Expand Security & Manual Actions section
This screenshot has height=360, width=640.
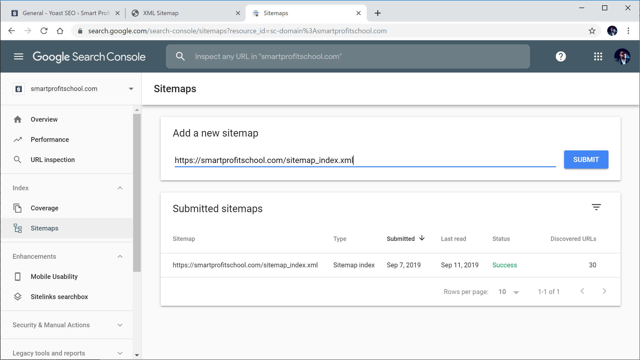point(120,325)
